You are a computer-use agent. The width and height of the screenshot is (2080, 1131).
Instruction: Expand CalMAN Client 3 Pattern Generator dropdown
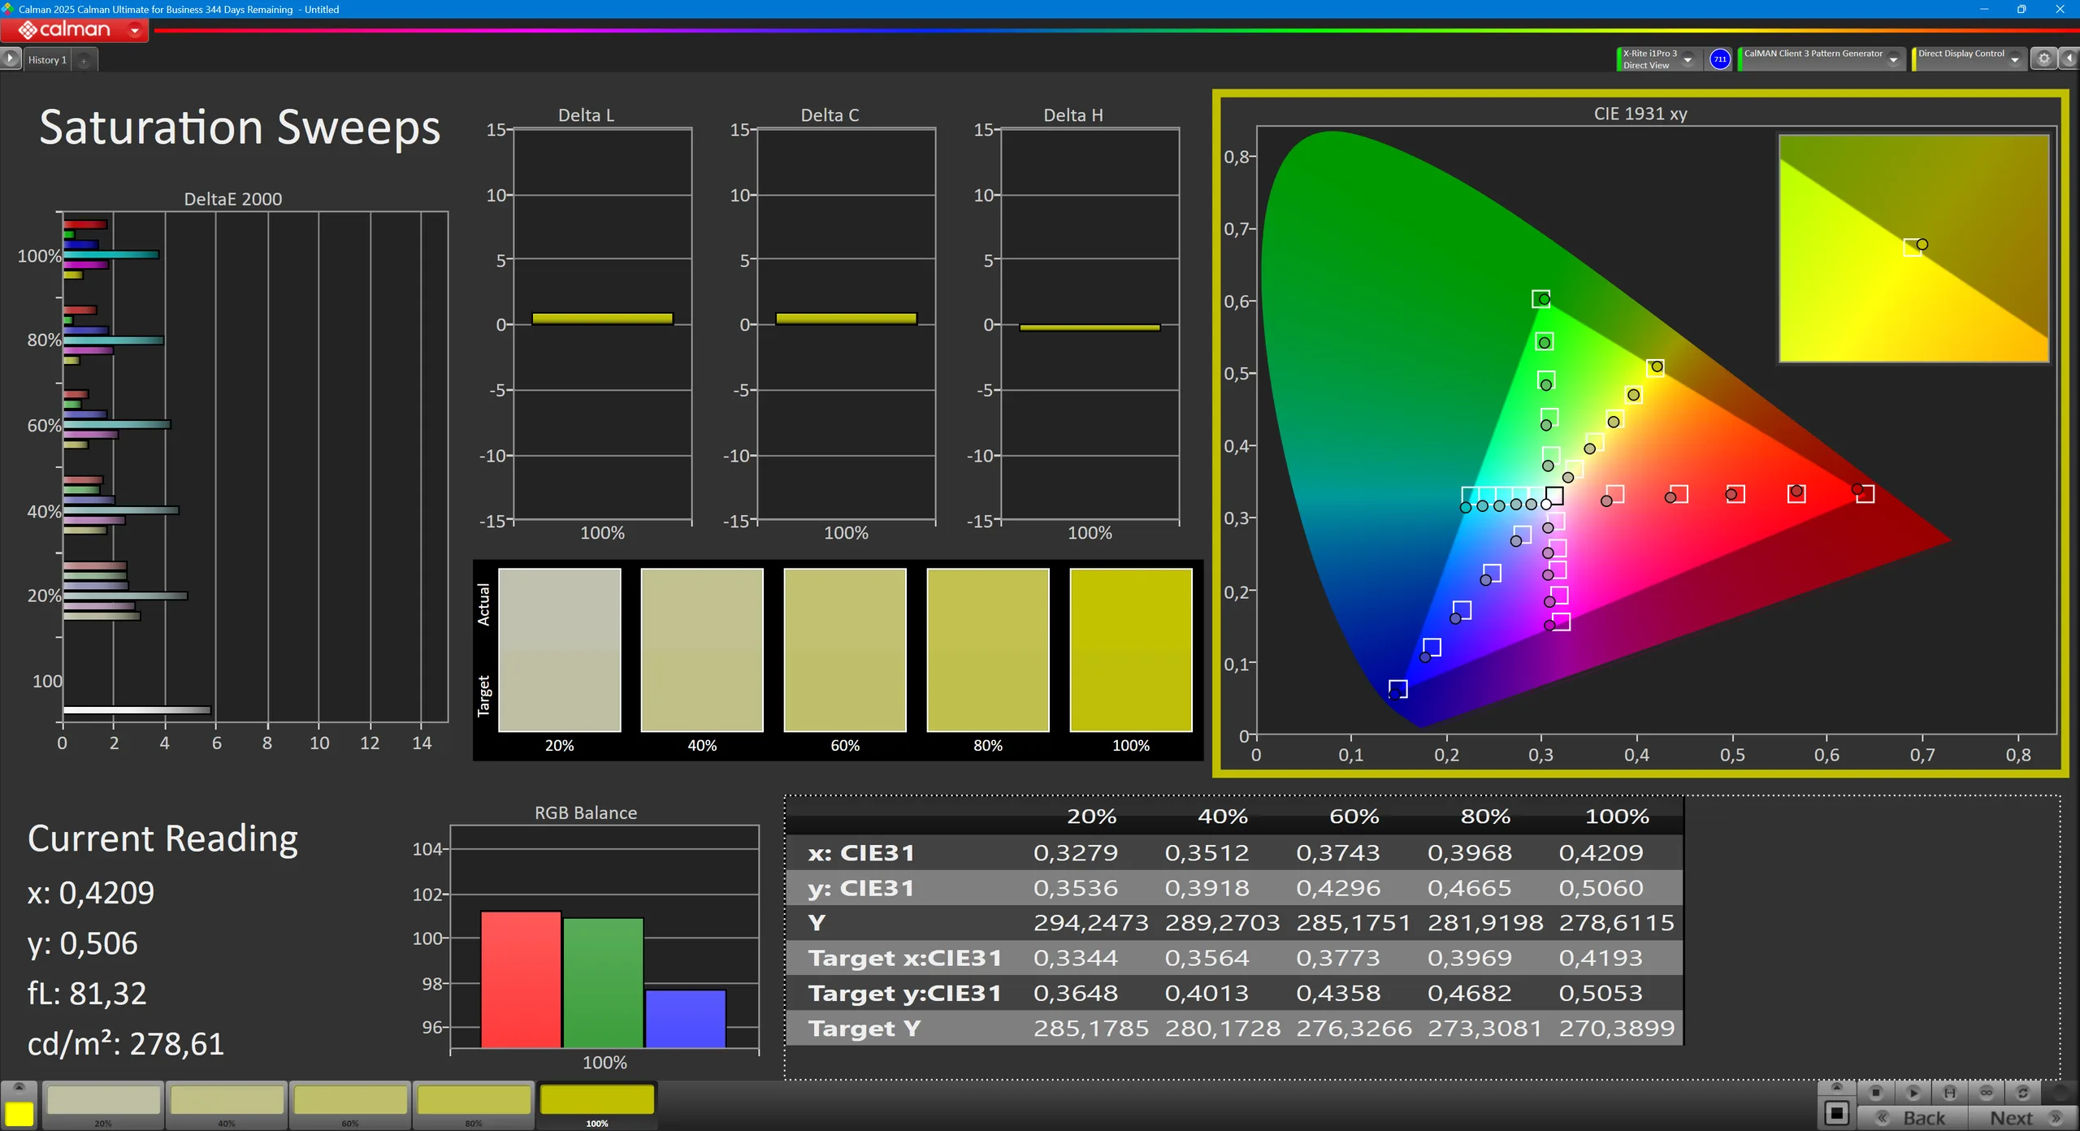1894,59
